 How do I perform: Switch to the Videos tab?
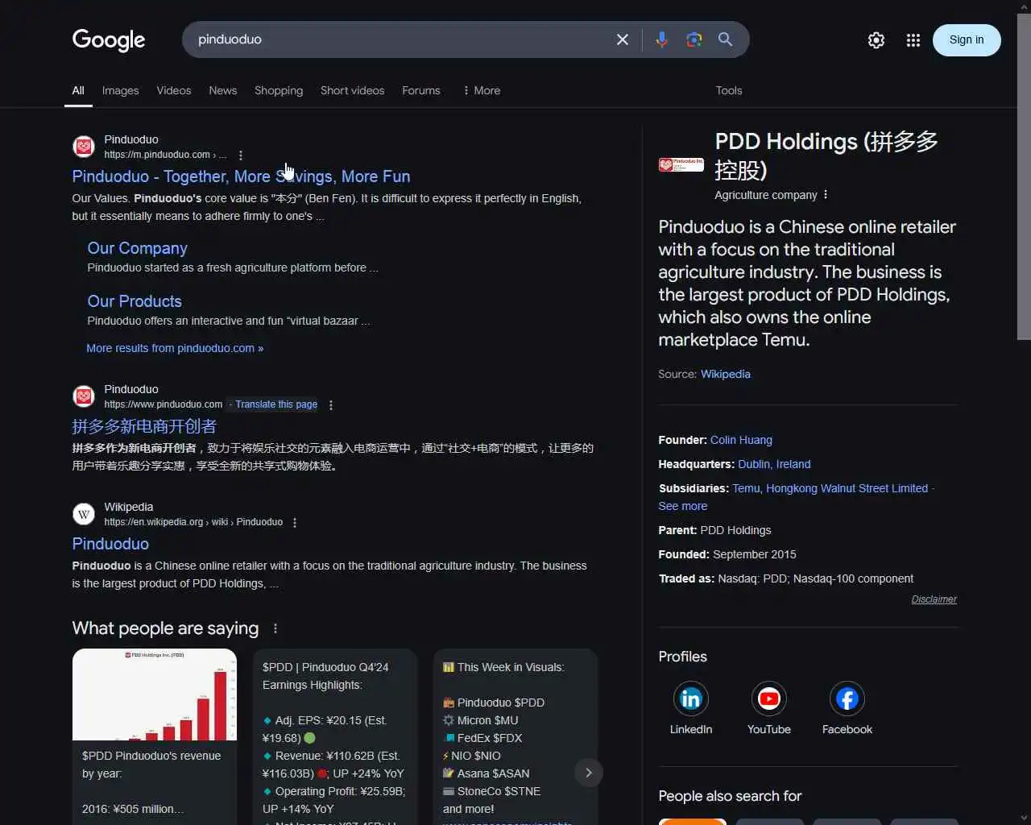tap(174, 90)
